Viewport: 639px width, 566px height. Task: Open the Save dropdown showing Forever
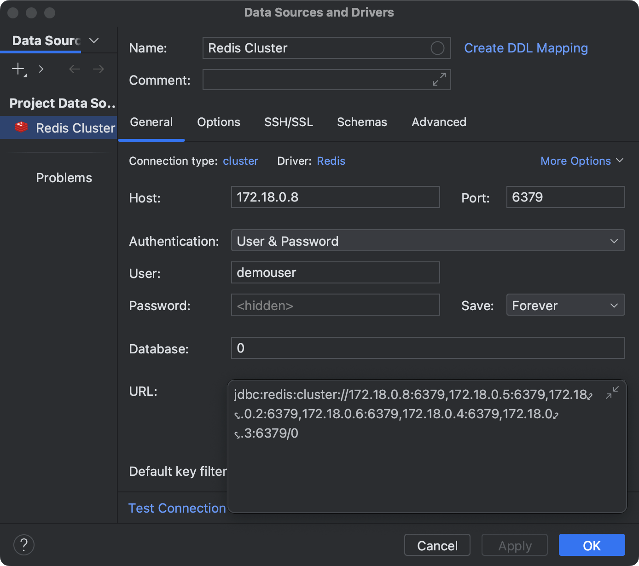tap(565, 305)
